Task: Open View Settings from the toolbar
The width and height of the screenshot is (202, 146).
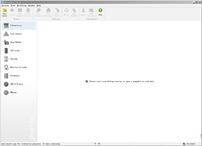Action: coord(91,12)
